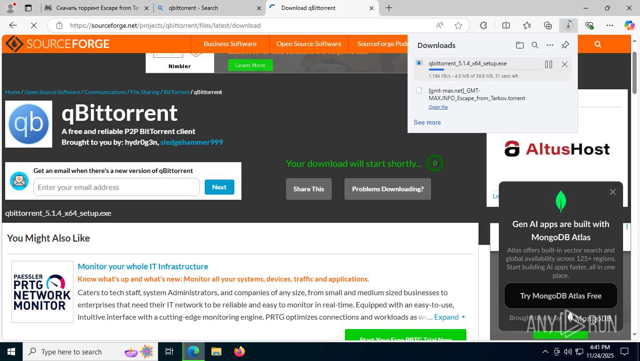This screenshot has width=640, height=361.
Task: Open Browser essentials heart icon
Action: 589,25
